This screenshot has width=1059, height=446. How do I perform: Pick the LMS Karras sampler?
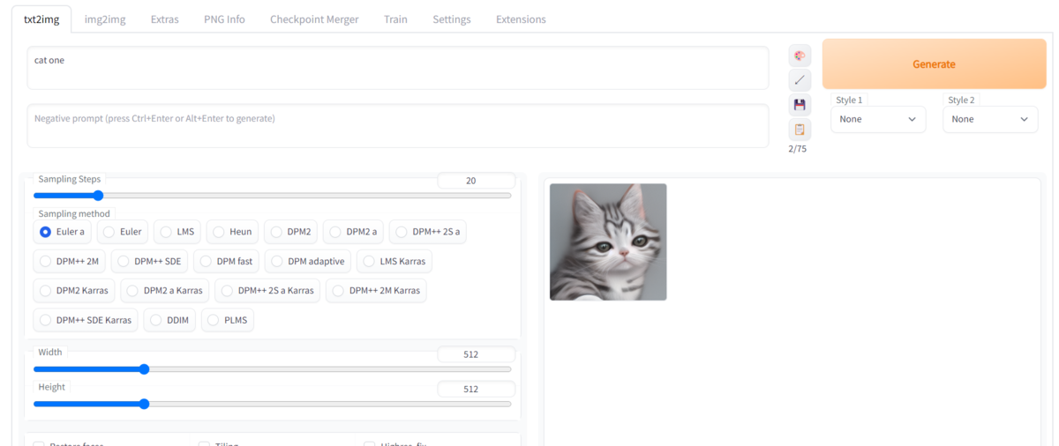point(394,261)
